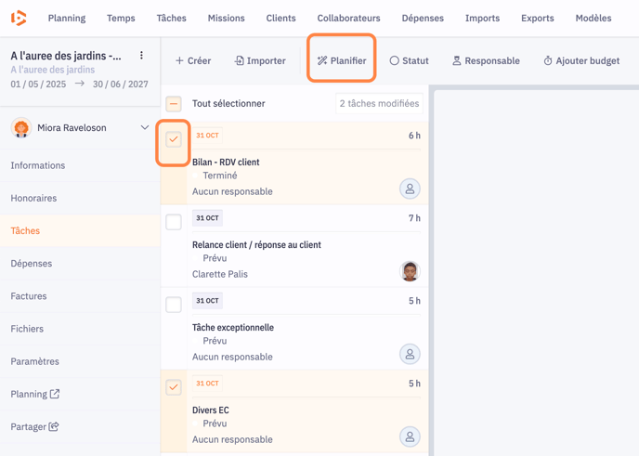The height and width of the screenshot is (456, 639).
Task: Open Planning external link in sidebar
Action: click(35, 394)
